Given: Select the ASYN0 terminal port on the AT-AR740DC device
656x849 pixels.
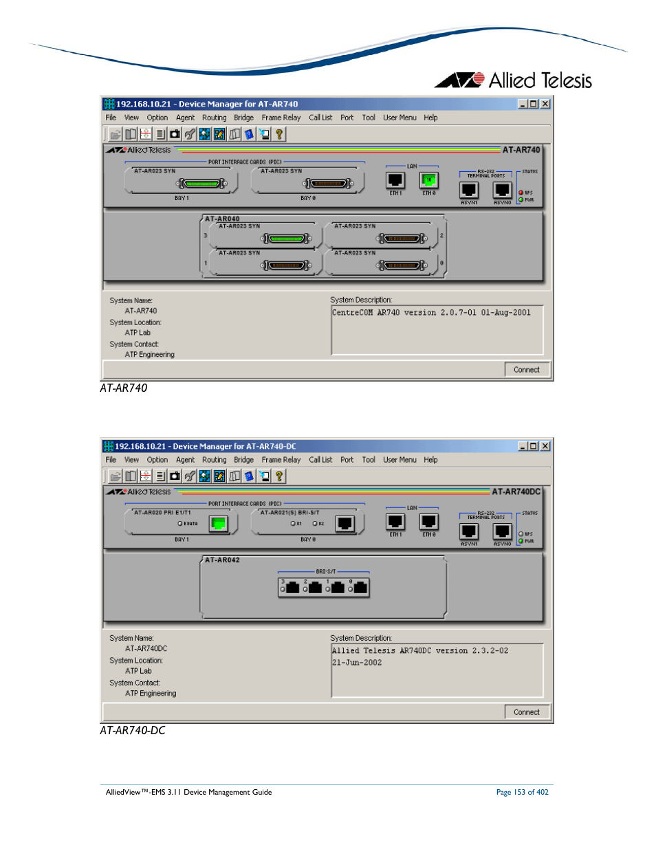Looking at the screenshot, I should point(503,531).
